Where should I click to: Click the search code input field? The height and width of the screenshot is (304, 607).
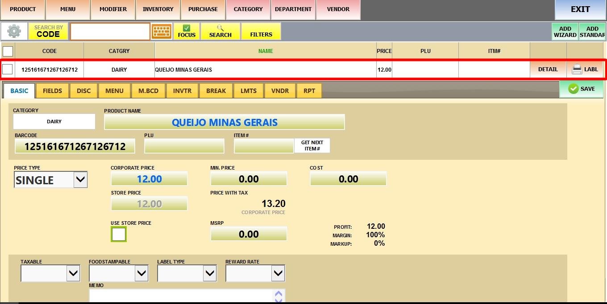pyautogui.click(x=110, y=32)
